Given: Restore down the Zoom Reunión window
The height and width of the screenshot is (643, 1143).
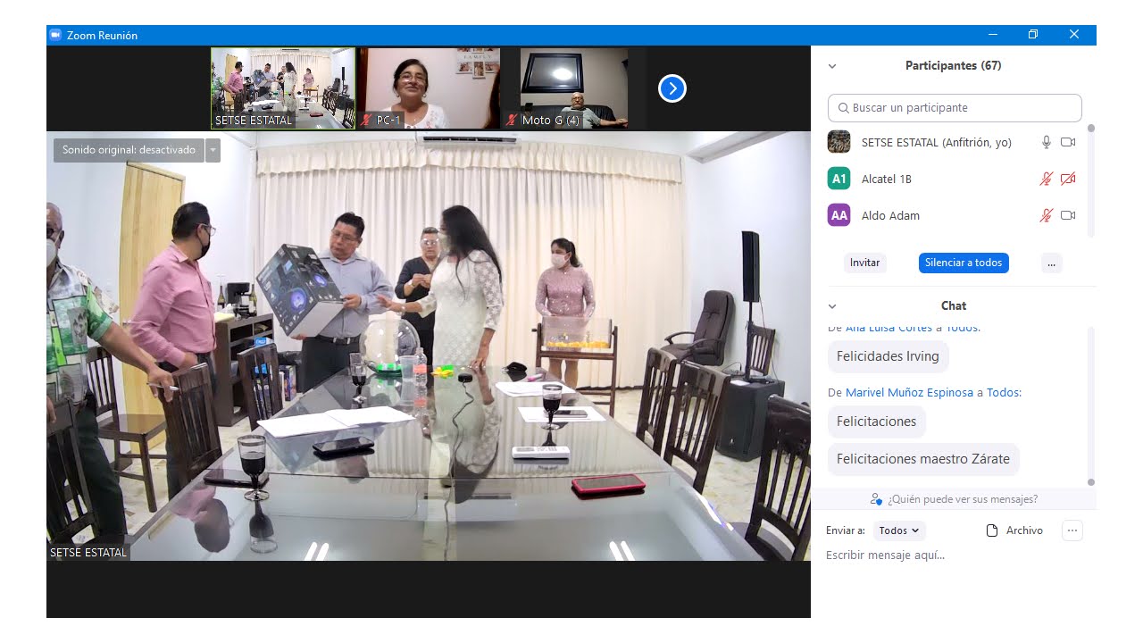Looking at the screenshot, I should pyautogui.click(x=1033, y=35).
